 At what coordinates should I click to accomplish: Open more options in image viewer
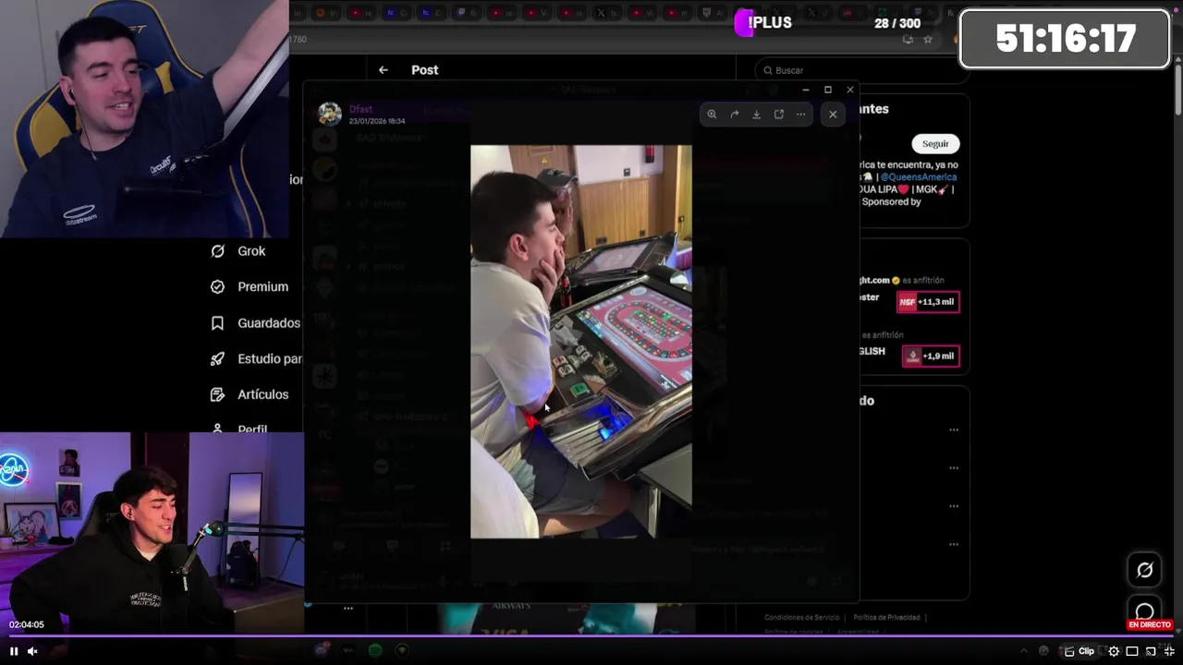[801, 115]
